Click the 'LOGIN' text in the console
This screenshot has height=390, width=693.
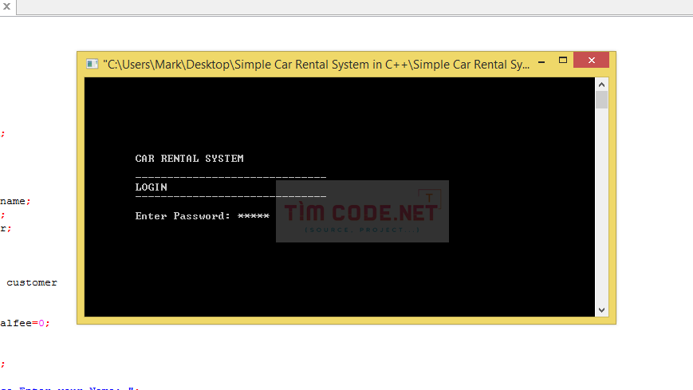[152, 187]
